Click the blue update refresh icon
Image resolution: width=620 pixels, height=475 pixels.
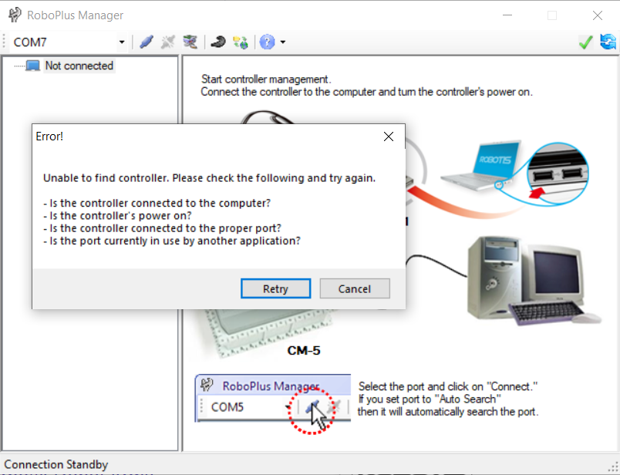(608, 42)
